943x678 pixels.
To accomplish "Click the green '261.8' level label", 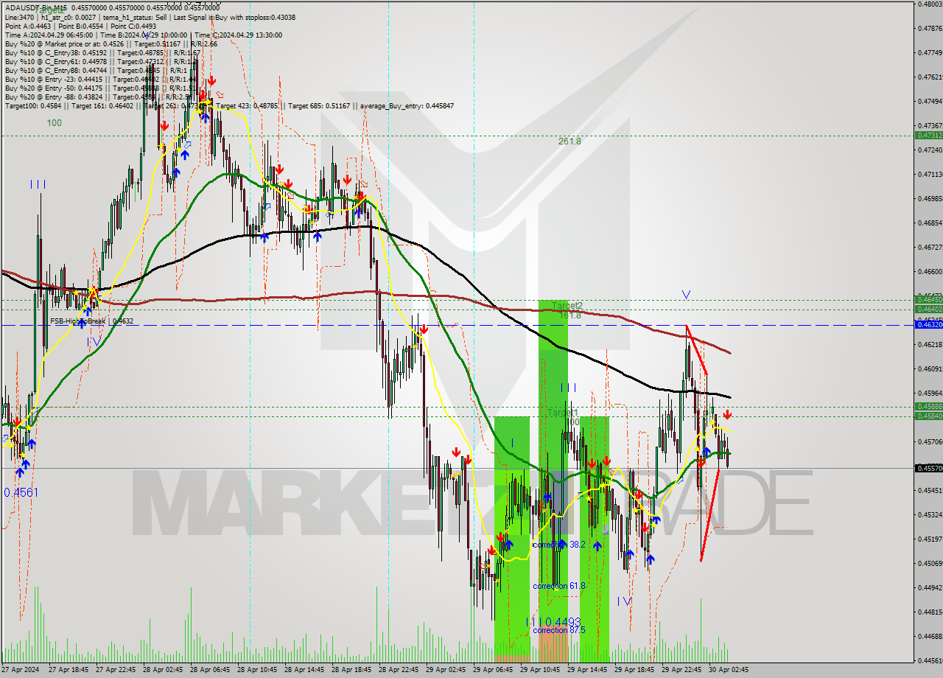I will tap(569, 141).
